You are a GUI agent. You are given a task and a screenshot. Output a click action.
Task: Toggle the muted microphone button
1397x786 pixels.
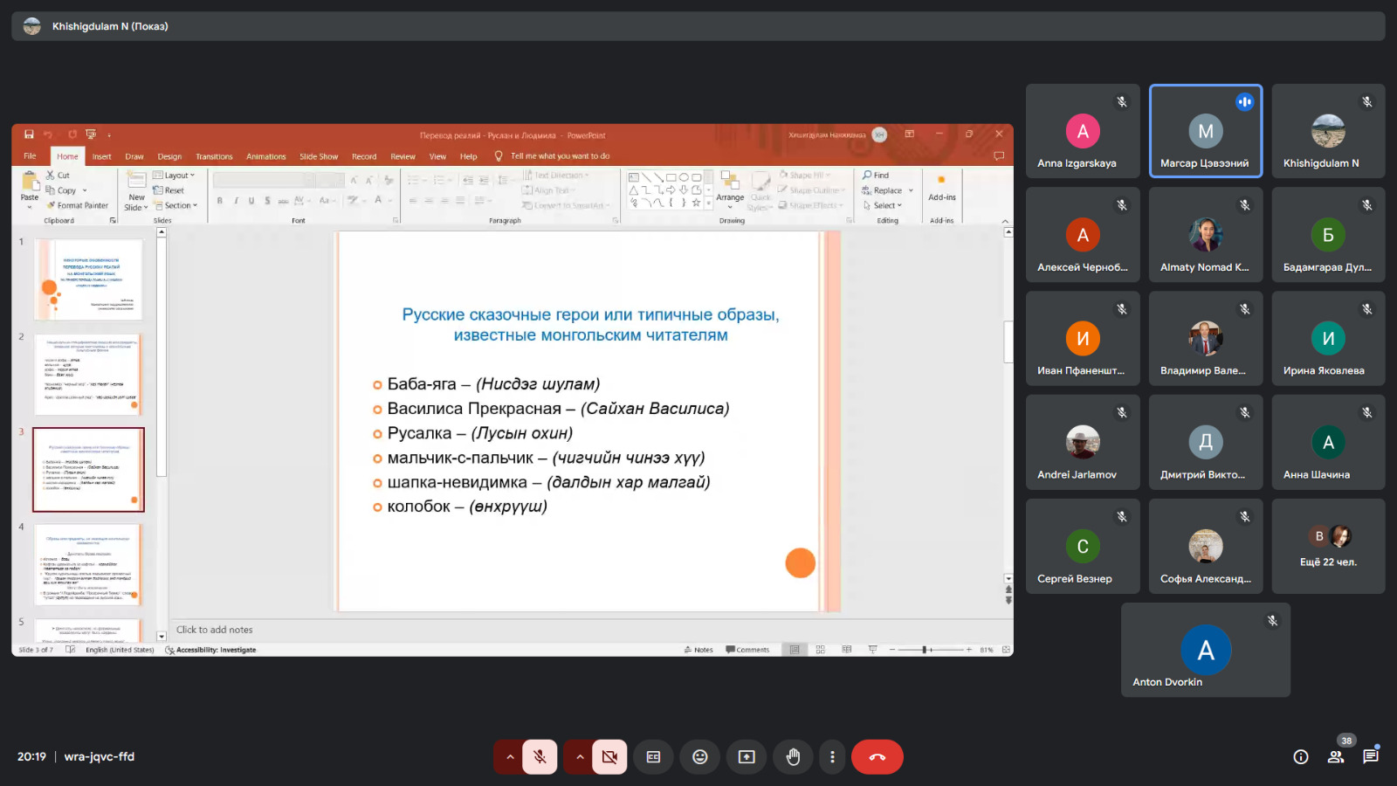click(x=540, y=757)
